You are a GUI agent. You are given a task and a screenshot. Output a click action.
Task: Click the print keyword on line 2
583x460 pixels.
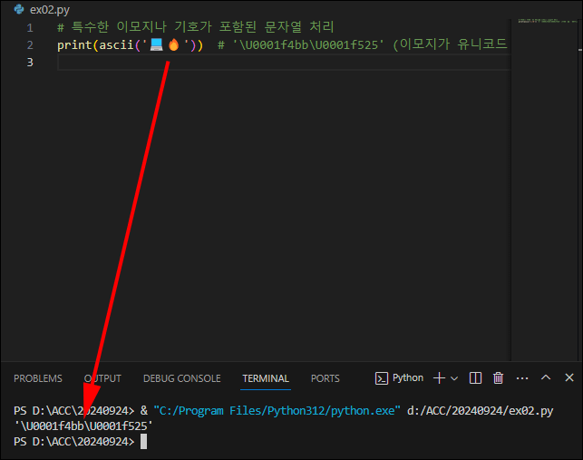74,45
